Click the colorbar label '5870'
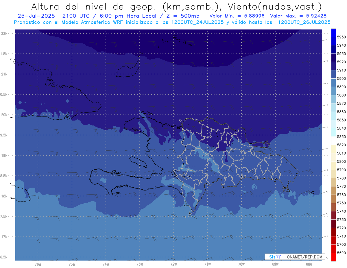Screen dimensions: 347x268 click(x=341, y=103)
